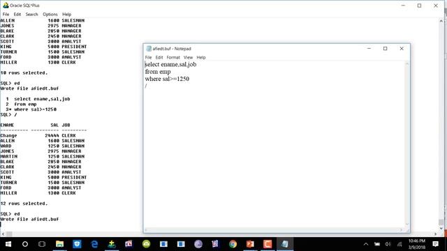Launch Windows Defender shield icon on taskbar
447x251 pixels.
click(77, 244)
